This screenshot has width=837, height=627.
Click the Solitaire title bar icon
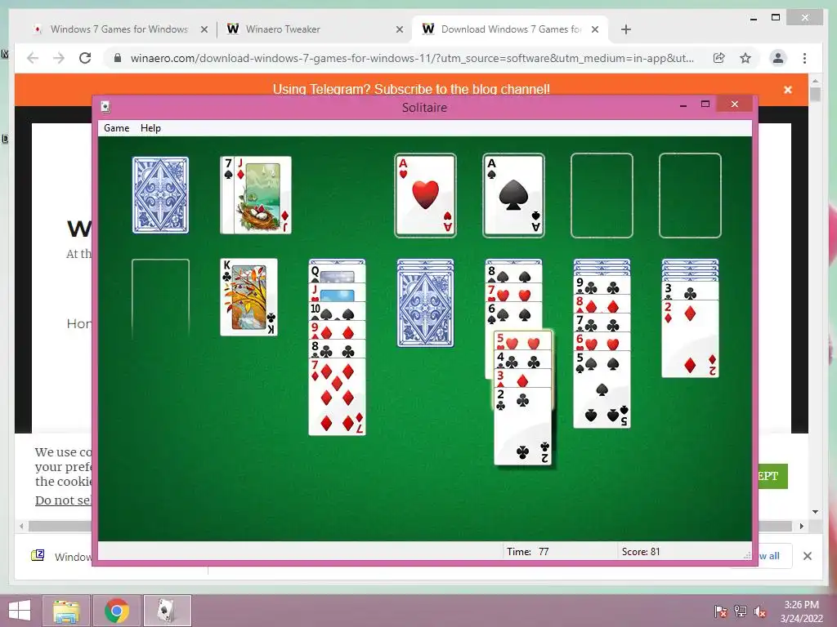(105, 107)
